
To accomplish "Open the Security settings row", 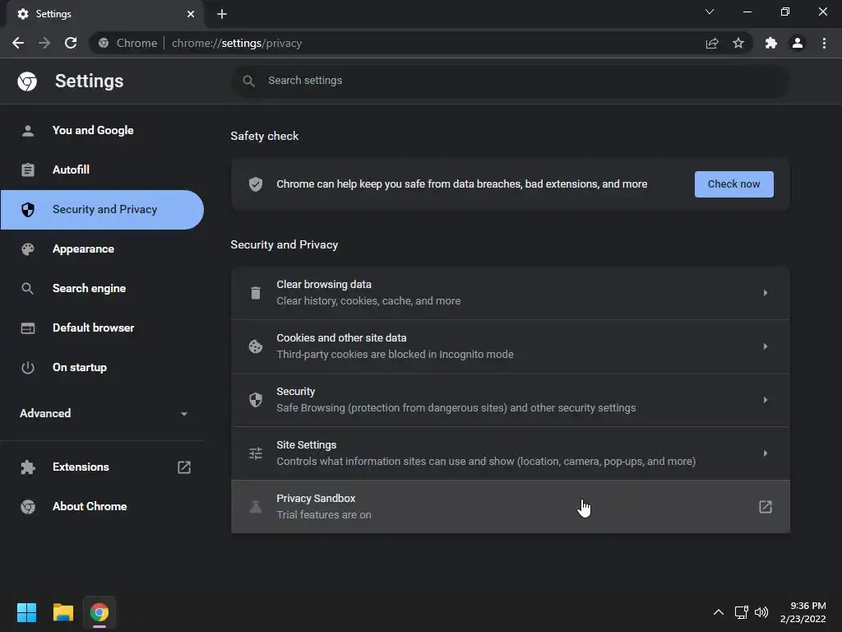I will click(x=510, y=400).
